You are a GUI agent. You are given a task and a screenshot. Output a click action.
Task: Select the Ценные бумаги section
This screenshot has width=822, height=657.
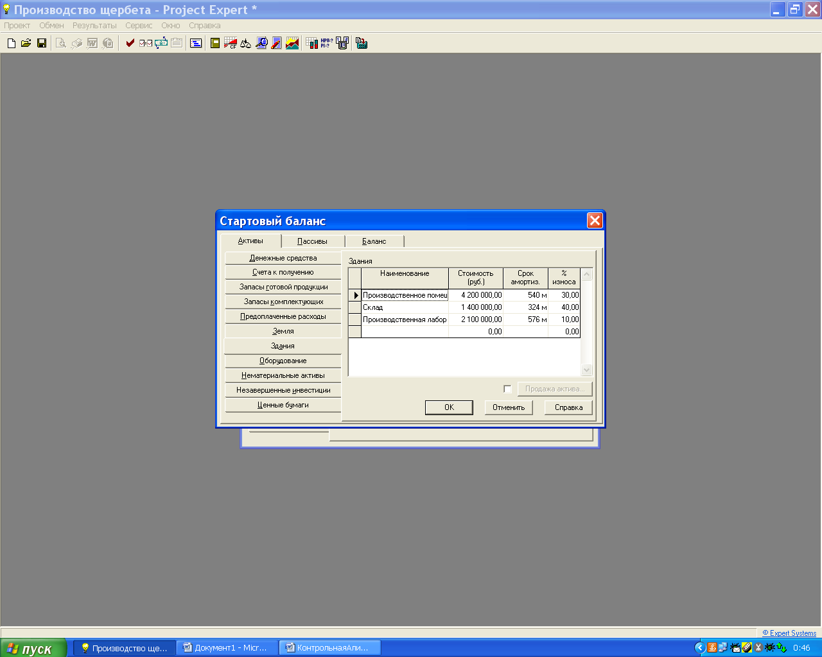283,405
